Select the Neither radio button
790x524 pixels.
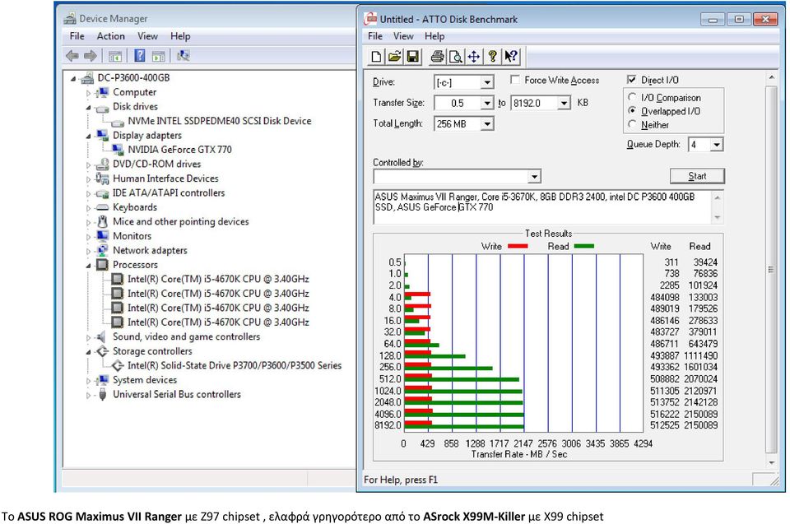(632, 124)
